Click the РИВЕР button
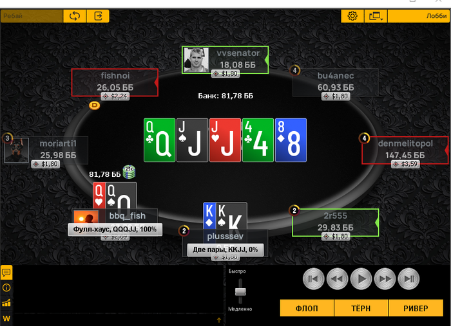Viewport: 451px width, 326px height. [416, 308]
